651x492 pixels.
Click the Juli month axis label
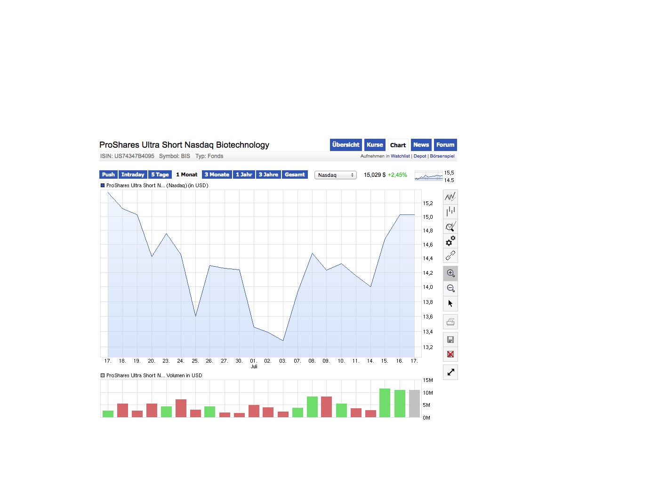click(x=254, y=366)
